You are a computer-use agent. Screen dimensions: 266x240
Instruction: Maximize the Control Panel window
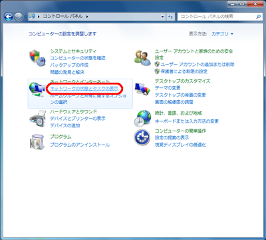(x=243, y=4)
